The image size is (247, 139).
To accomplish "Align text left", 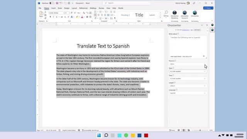I will point(95,15).
